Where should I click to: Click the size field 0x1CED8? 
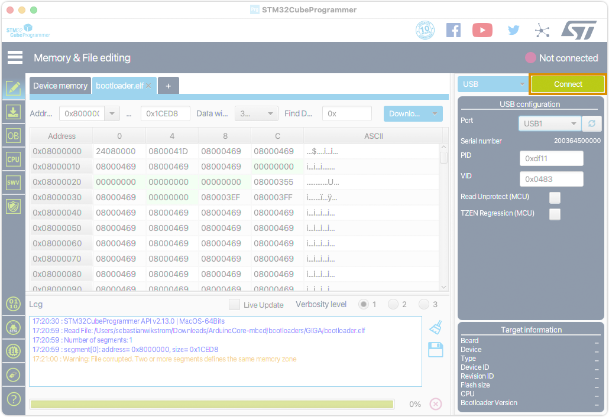[166, 113]
